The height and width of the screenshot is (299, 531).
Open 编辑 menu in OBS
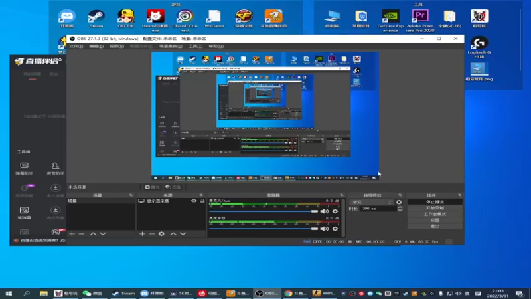tap(96, 46)
